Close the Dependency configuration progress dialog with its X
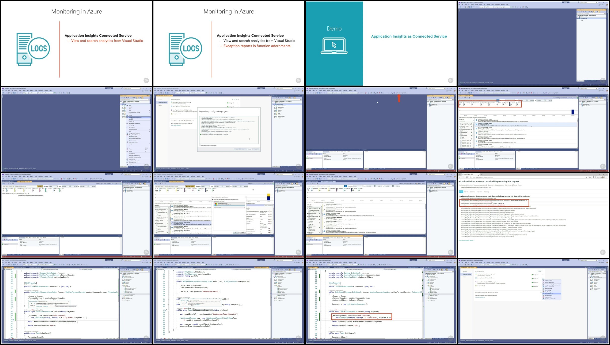 coord(259,109)
